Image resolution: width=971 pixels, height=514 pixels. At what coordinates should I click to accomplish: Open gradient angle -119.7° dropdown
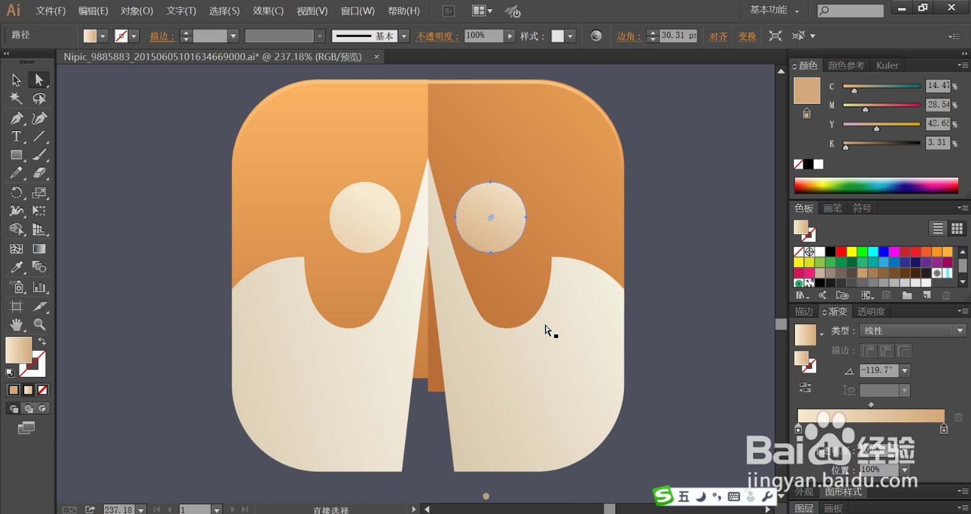(x=905, y=370)
